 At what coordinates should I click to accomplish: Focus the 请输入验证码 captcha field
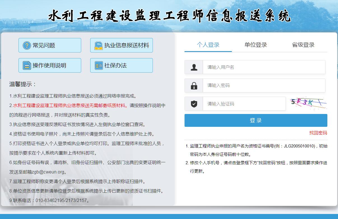(244, 104)
